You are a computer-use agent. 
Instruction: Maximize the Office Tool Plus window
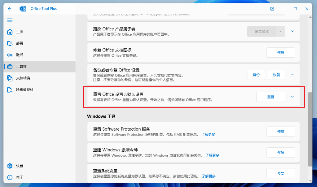[295, 9]
